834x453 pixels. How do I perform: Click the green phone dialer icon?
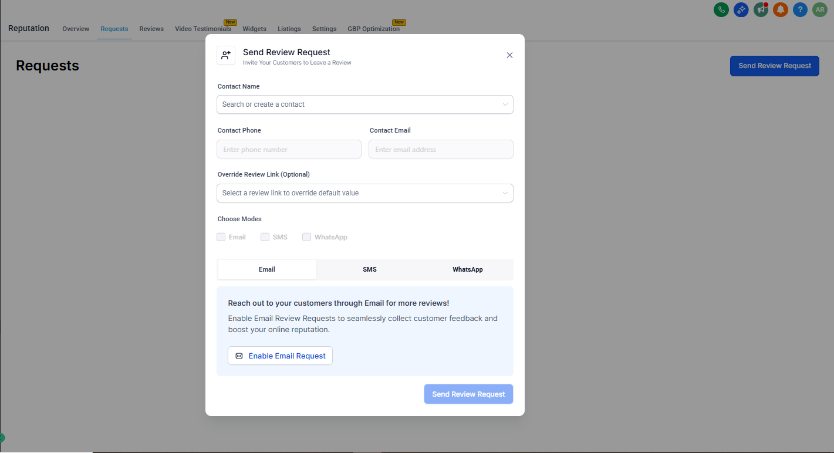coord(721,9)
